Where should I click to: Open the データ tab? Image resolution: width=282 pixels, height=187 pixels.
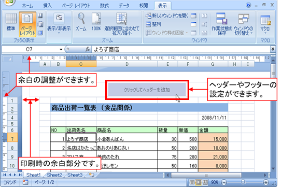pos(124,6)
